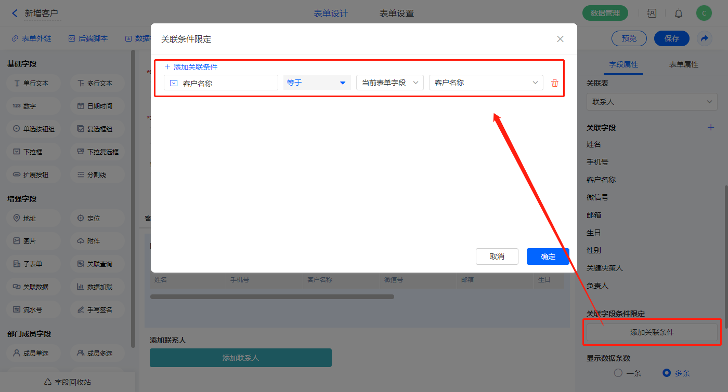The image size is (728, 392).
Task: Select the 一条 radio option
Action: (x=618, y=373)
